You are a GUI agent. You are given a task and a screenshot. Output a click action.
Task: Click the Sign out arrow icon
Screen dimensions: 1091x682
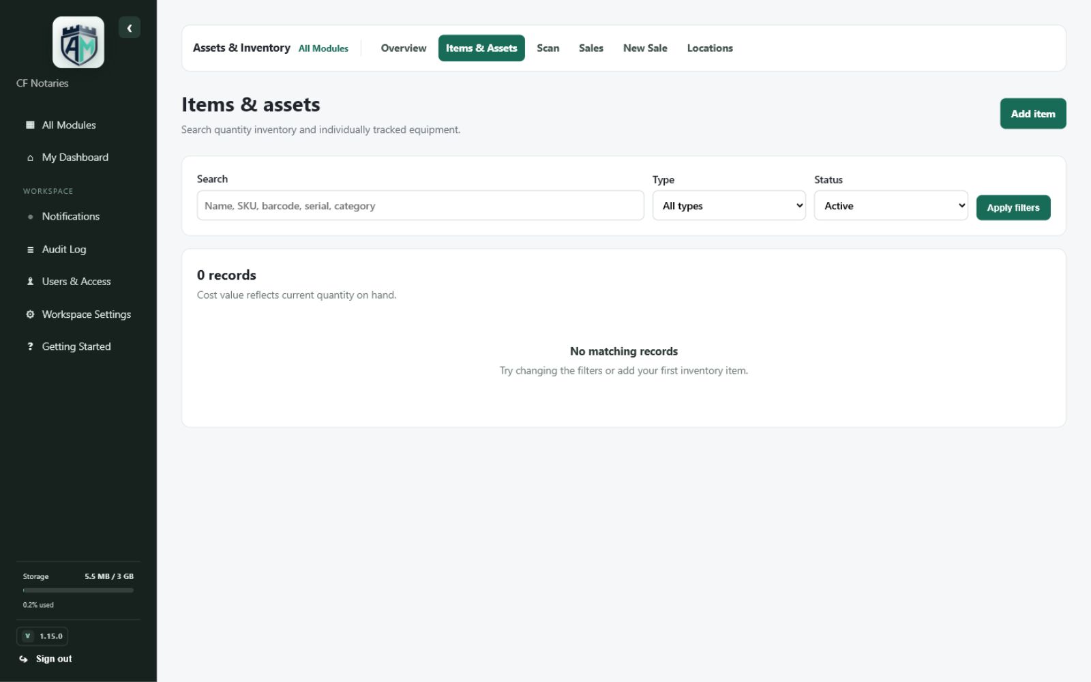point(23,659)
